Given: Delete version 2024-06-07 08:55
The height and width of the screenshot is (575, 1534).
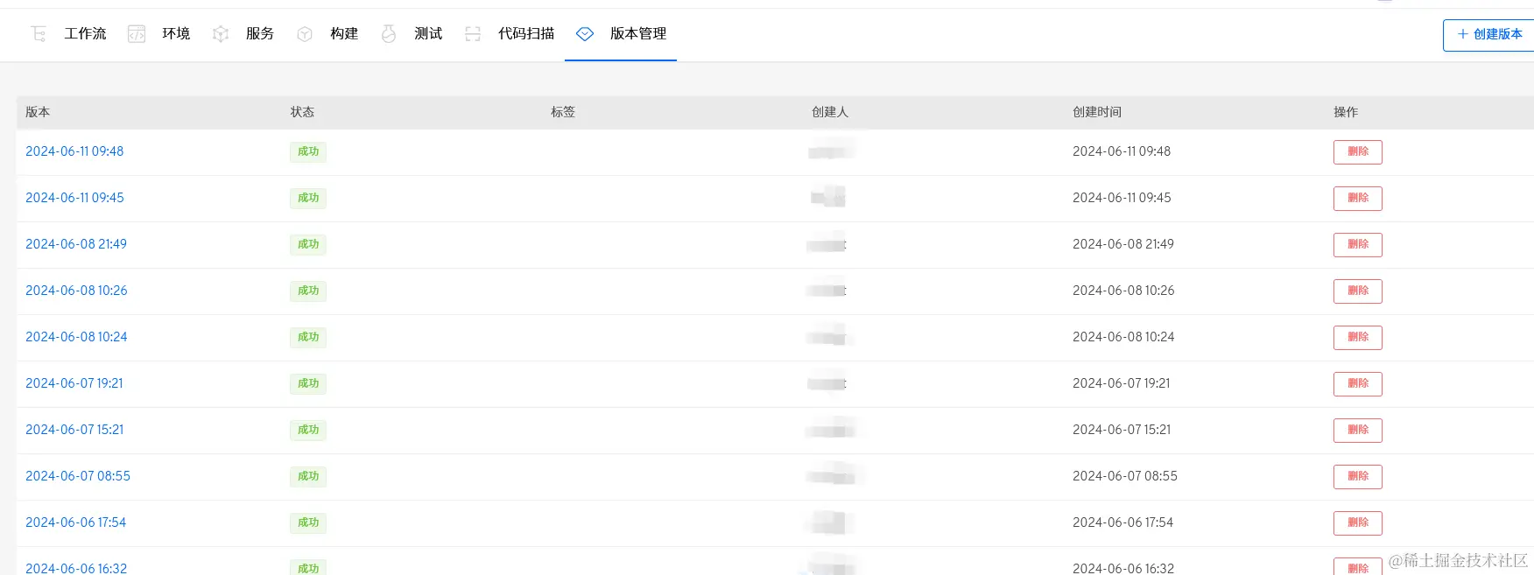Looking at the screenshot, I should tap(1358, 477).
